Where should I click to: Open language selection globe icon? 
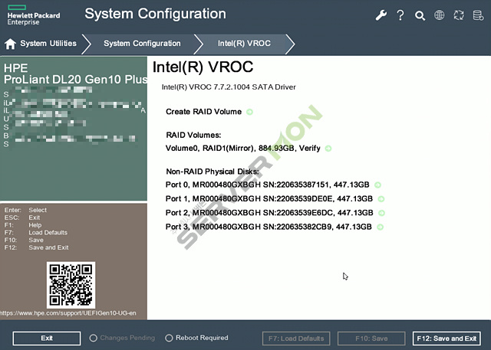pos(439,15)
